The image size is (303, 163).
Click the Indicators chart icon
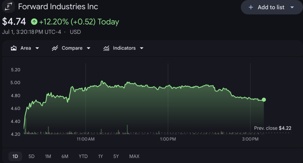pyautogui.click(x=106, y=48)
